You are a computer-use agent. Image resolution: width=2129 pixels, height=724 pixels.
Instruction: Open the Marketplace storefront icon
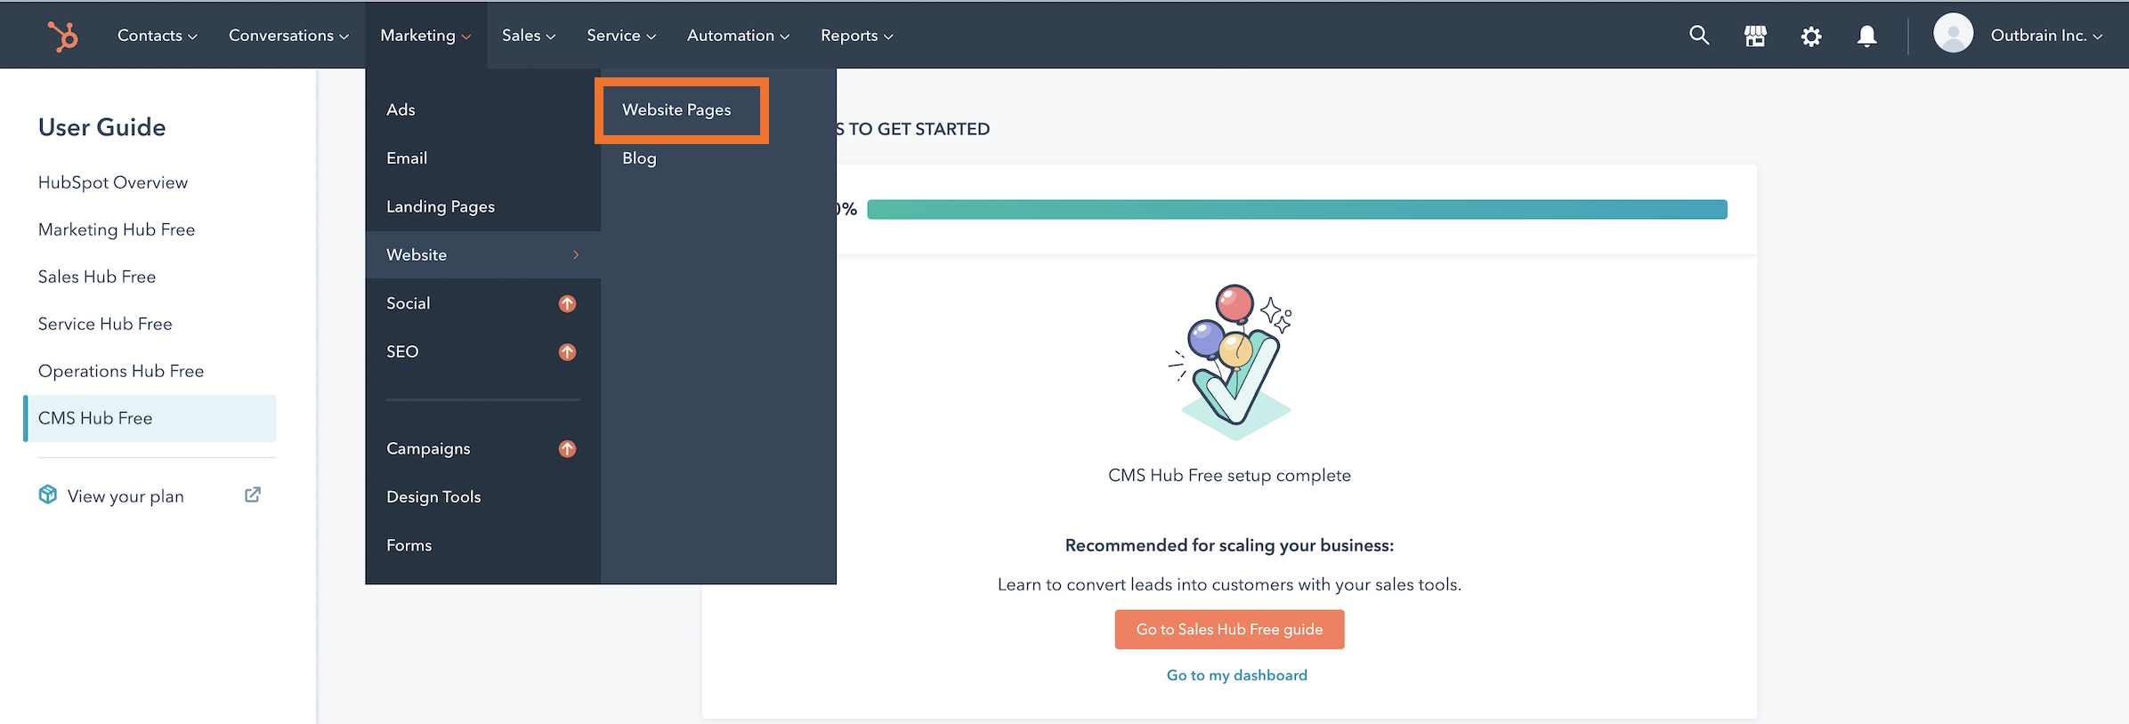pyautogui.click(x=1755, y=36)
